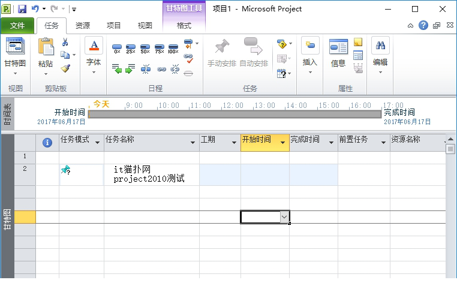The width and height of the screenshot is (457, 289).
Task: Mark task as 0% complete
Action: [117, 49]
